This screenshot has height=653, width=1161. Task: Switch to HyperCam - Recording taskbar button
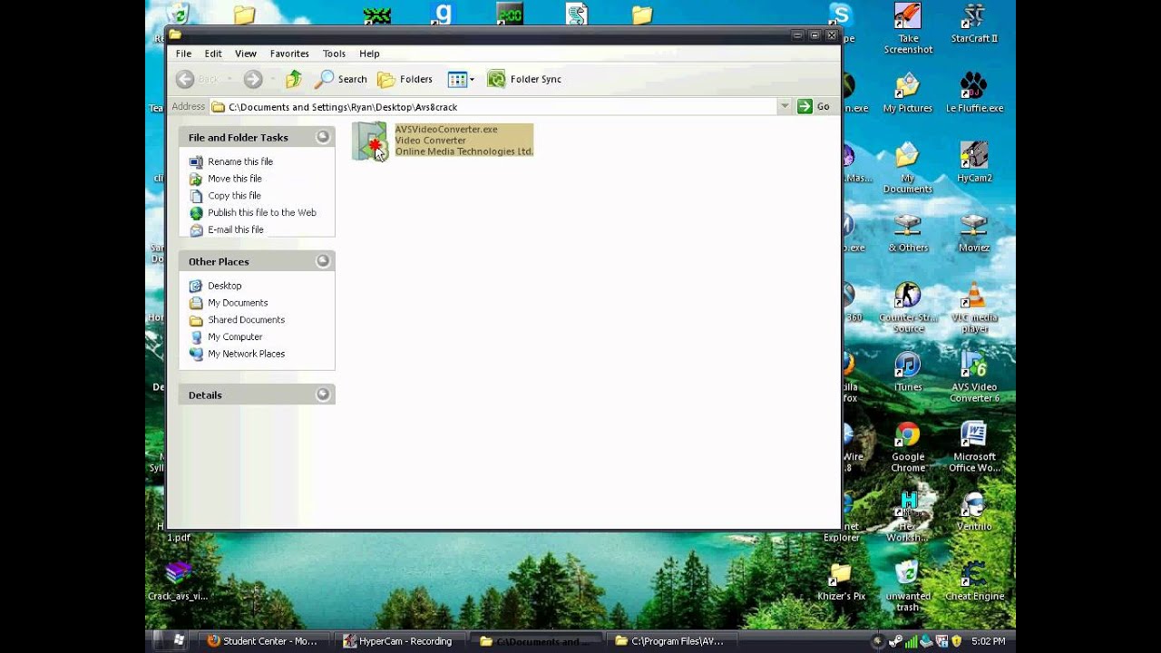tap(398, 641)
